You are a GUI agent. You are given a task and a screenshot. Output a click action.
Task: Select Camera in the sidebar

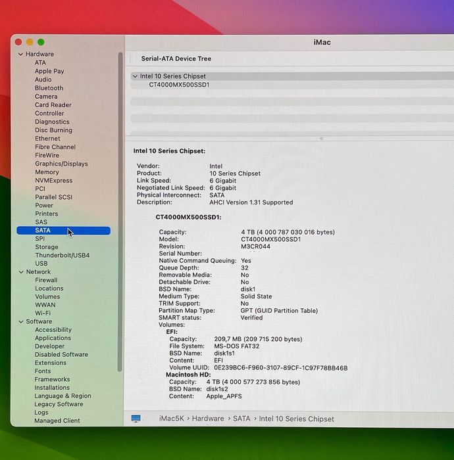(x=46, y=97)
